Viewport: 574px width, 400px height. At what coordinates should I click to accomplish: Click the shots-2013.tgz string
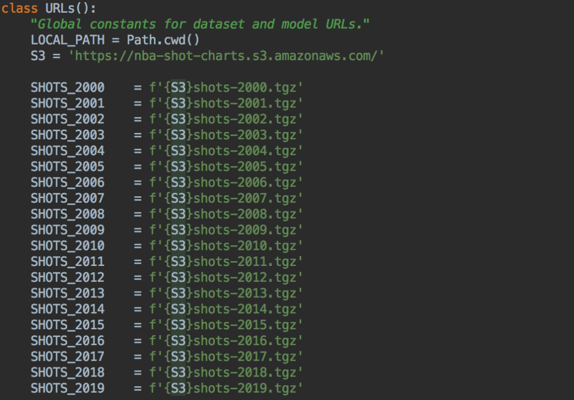point(245,293)
